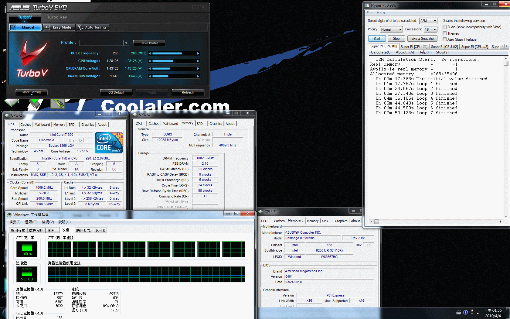Show hidden system tray icons
This screenshot has height=319, width=510.
[x=478, y=313]
